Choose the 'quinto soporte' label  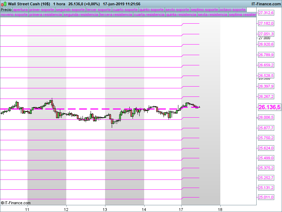pyautogui.click(x=152, y=10)
